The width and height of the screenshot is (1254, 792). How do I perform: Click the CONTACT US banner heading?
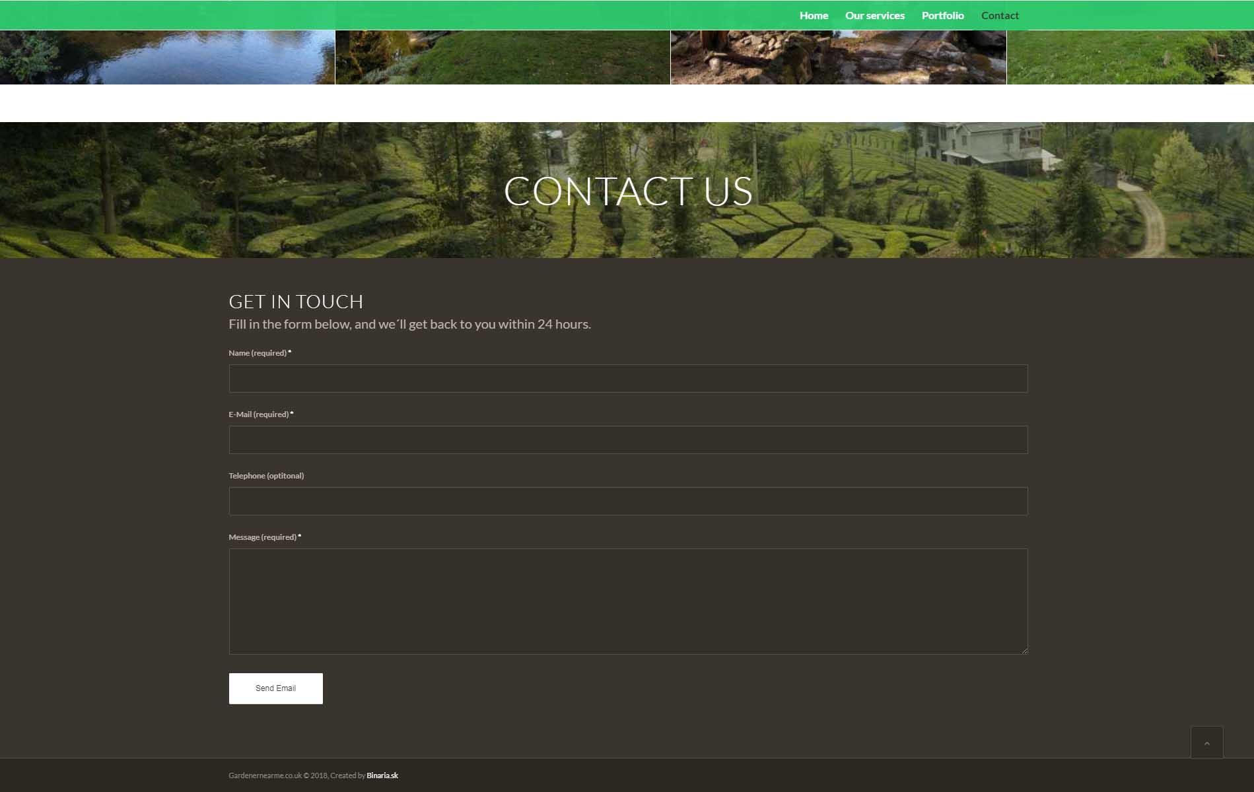(627, 191)
